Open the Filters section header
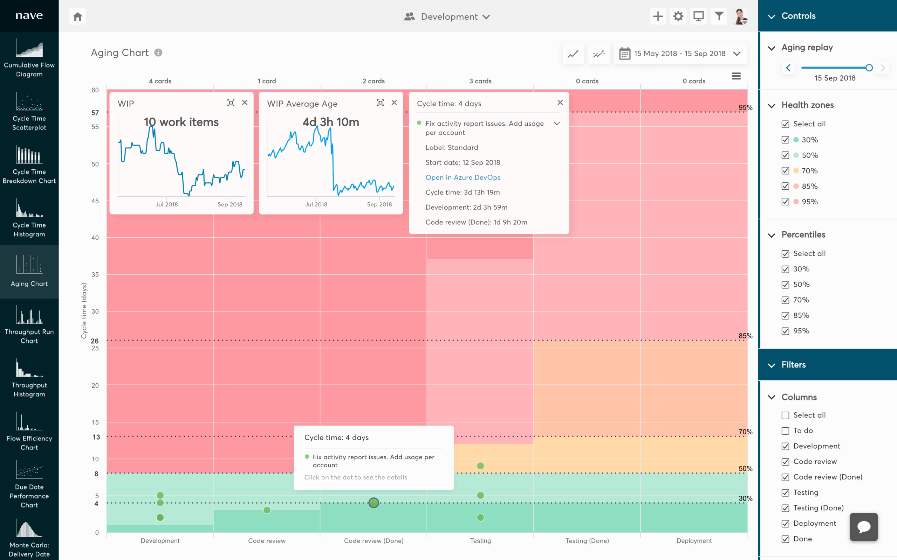Viewport: 897px width, 560px height. pos(793,364)
